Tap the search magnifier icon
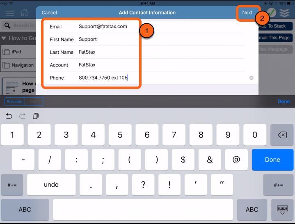The image size is (295, 224). point(7,25)
